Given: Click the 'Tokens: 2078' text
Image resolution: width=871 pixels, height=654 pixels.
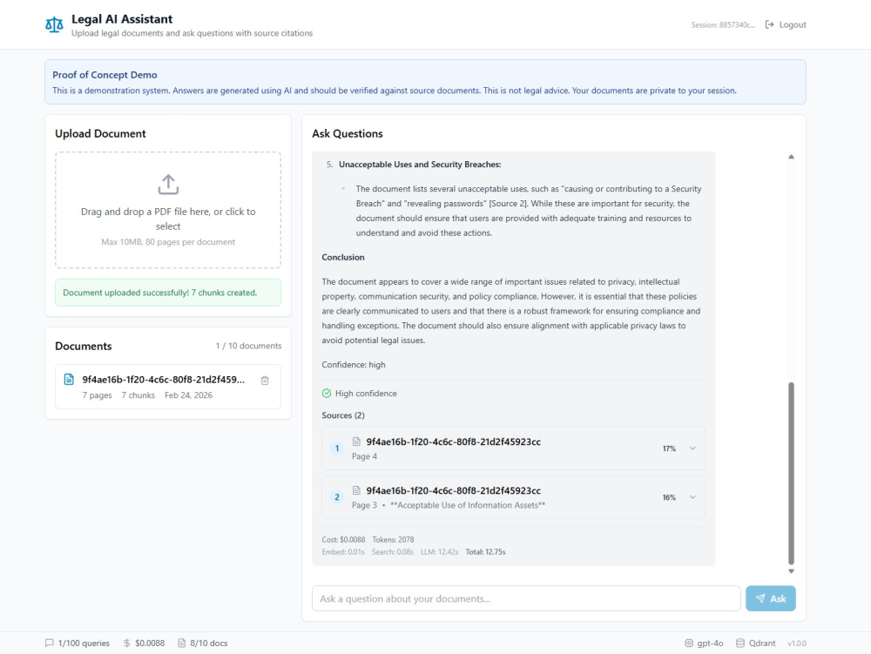Looking at the screenshot, I should 393,540.
